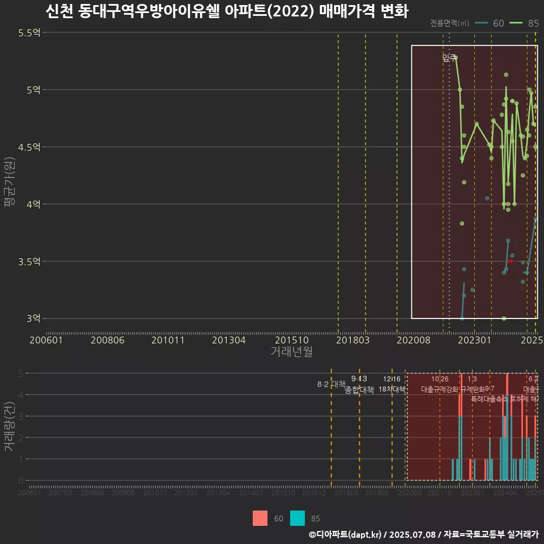Click 200806 on the price chart x-axis
Image resolution: width=544 pixels, height=544 pixels.
click(108, 340)
